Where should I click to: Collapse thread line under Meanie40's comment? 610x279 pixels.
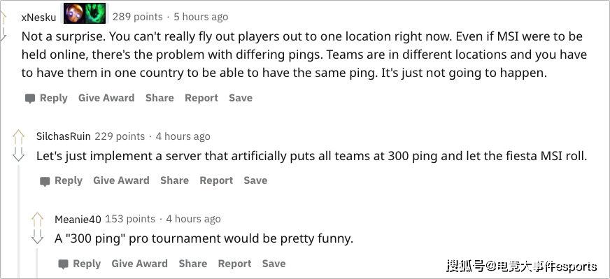(x=37, y=264)
